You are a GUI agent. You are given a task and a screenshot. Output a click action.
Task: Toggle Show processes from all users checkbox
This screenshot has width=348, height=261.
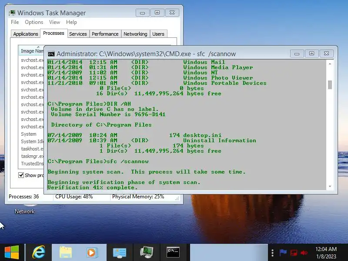click(21, 175)
